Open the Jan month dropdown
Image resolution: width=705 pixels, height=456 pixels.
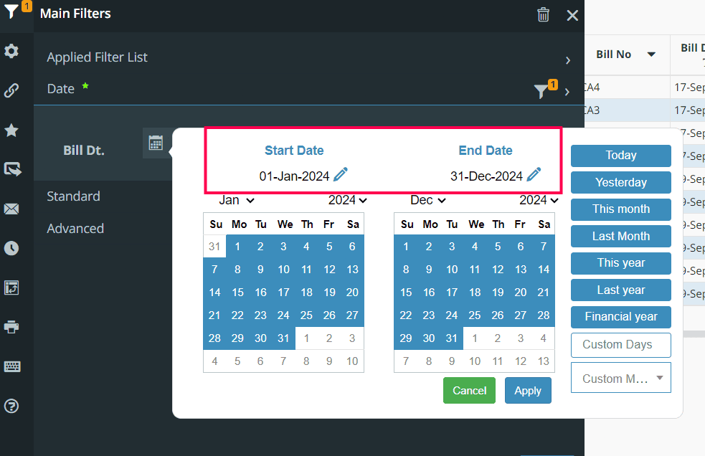tap(237, 200)
